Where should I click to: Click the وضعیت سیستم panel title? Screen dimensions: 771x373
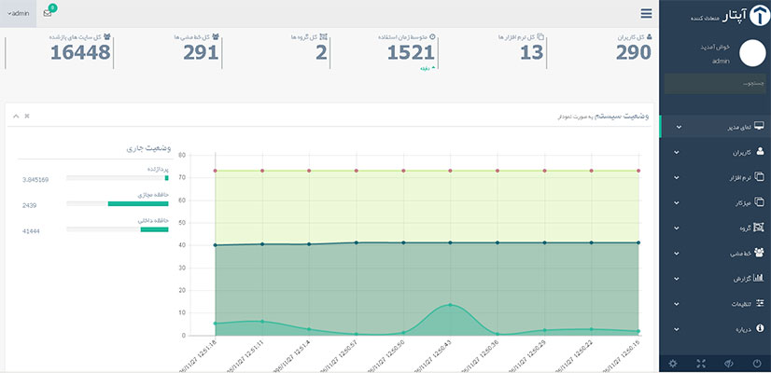(621, 117)
